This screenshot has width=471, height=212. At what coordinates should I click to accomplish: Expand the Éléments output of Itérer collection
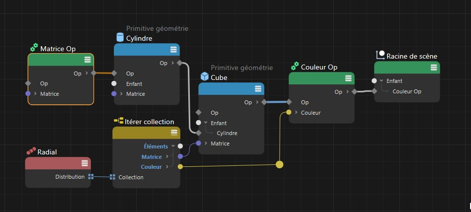click(173, 146)
